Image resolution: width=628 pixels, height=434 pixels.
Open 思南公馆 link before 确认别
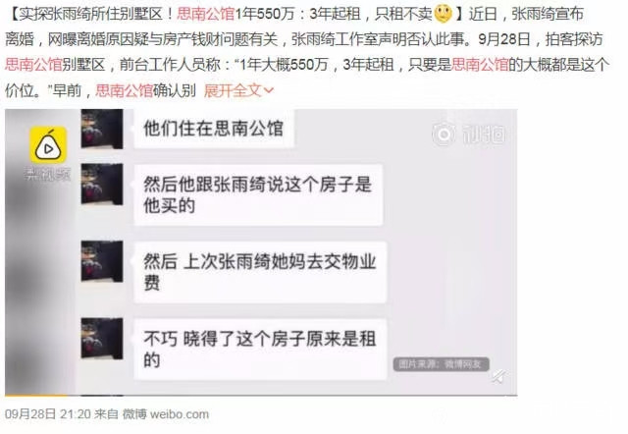tap(125, 90)
